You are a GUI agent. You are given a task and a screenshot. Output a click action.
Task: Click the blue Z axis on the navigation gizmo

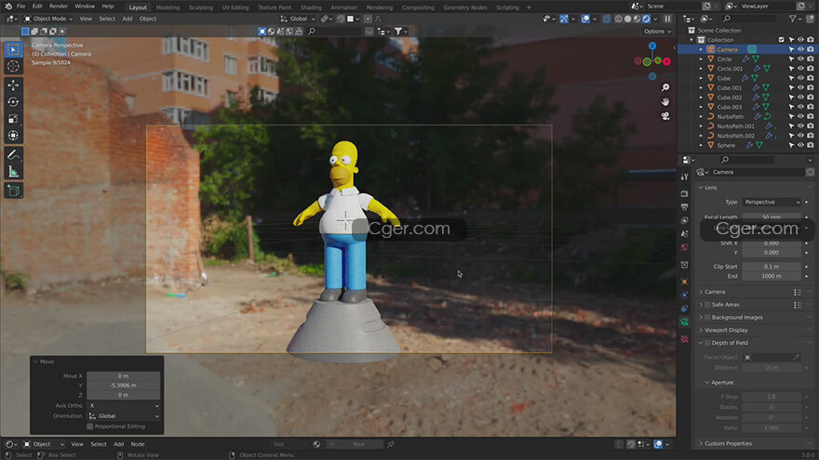[x=652, y=46]
